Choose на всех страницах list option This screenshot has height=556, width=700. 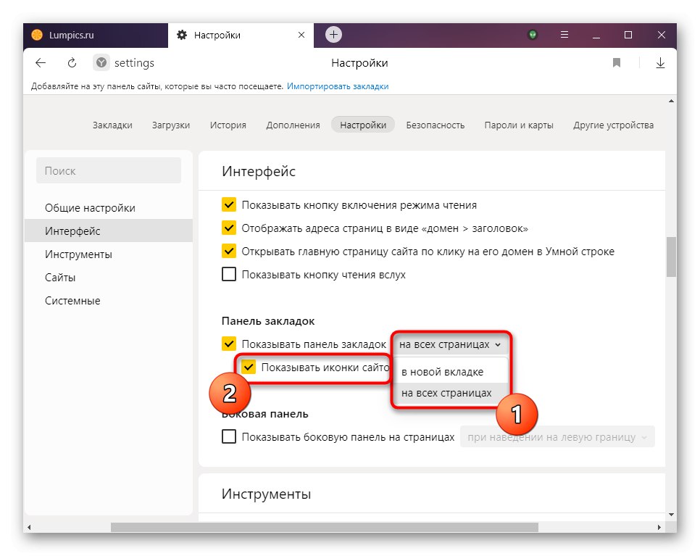451,393
